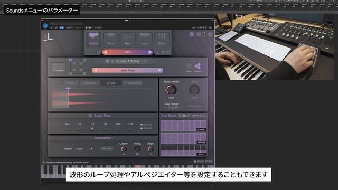Open the -INIT- preset name browser
Viewport: 338px width, 190px height.
(128, 52)
